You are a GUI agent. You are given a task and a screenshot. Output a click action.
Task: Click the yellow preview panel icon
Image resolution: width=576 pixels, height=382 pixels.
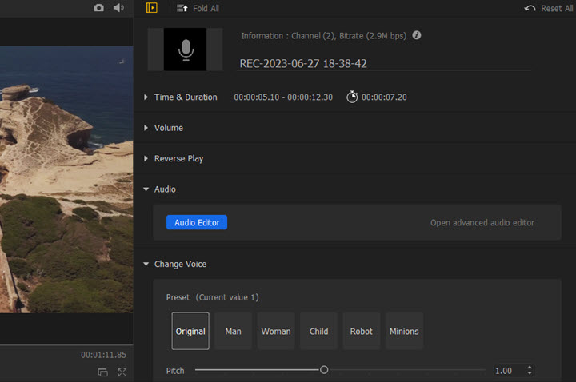152,8
